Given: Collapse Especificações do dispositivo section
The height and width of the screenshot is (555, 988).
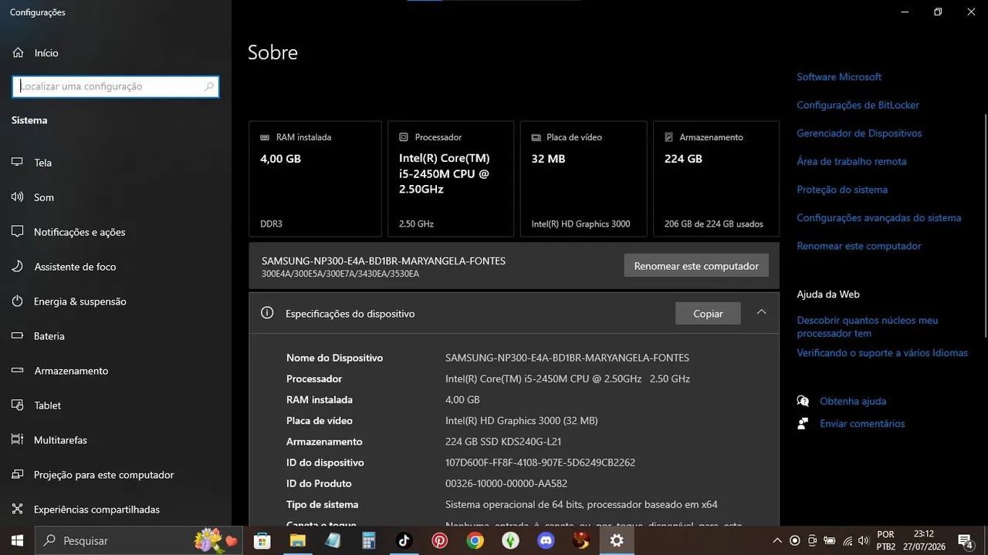Looking at the screenshot, I should pos(761,312).
